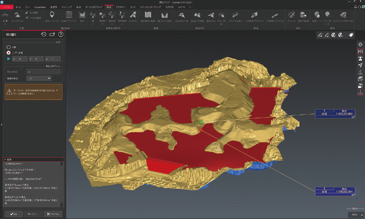
Task: Select the ユーザー定義 user-defined radio button
Action: (9, 52)
